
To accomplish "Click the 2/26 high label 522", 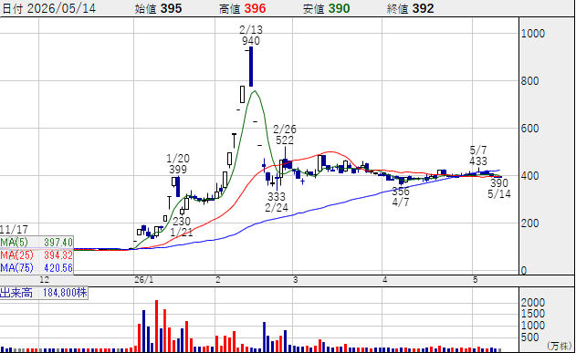I will pos(285,140).
